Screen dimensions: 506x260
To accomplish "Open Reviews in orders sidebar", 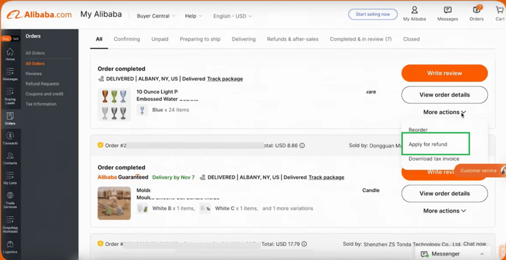I will pyautogui.click(x=34, y=74).
